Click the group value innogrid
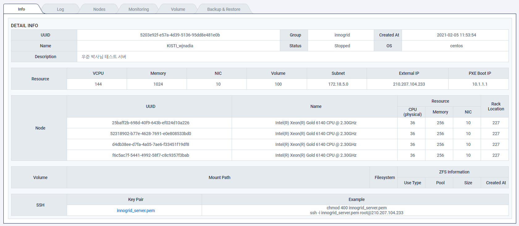This screenshot has height=226, width=519. (x=342, y=35)
